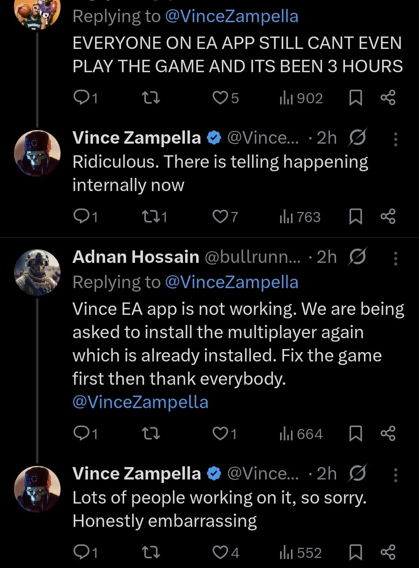Like Vince's 'Ridiculous' reply tweet
The image size is (419, 568).
pyautogui.click(x=220, y=217)
